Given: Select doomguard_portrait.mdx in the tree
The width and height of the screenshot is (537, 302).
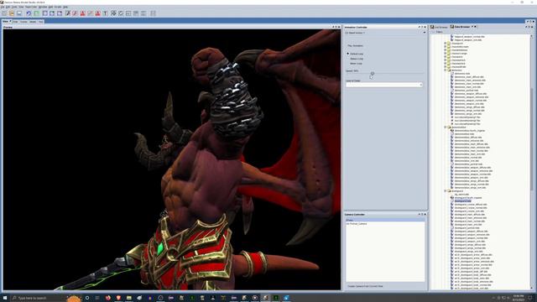Looking at the screenshot, I should [x=467, y=227].
